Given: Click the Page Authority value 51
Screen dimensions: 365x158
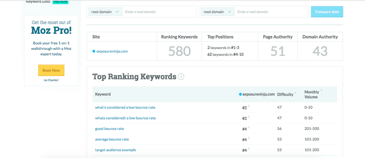Looking at the screenshot, I should point(278,51).
